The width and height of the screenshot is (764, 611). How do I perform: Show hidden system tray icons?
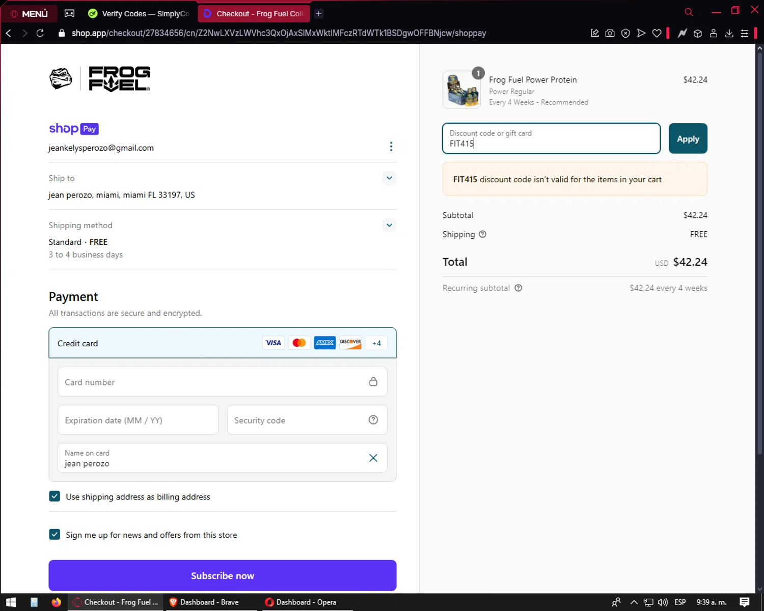point(634,602)
